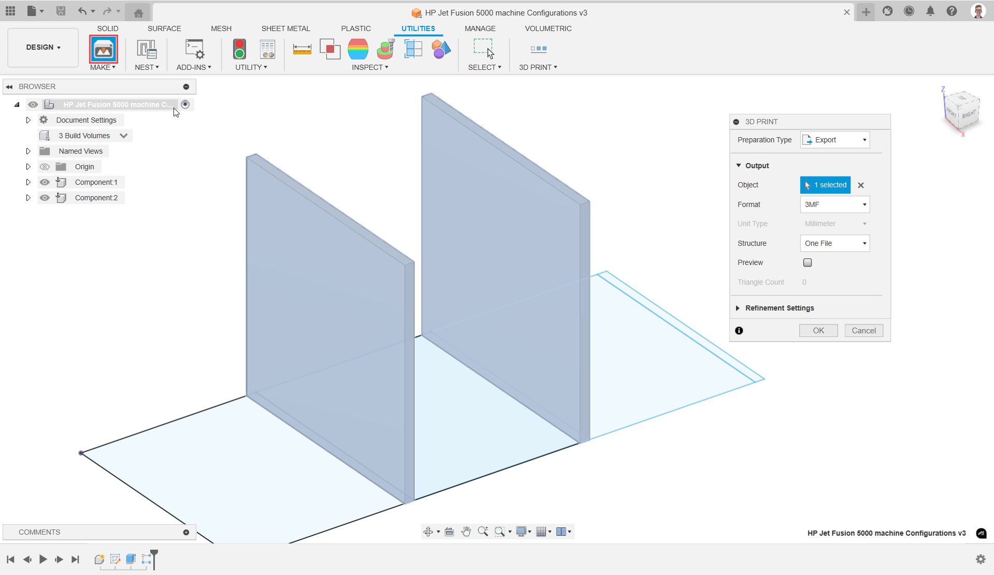Select the Zebra Analysis tool
The width and height of the screenshot is (994, 575).
point(358,49)
